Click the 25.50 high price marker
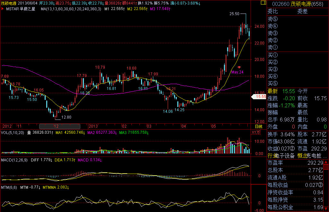 234,14
